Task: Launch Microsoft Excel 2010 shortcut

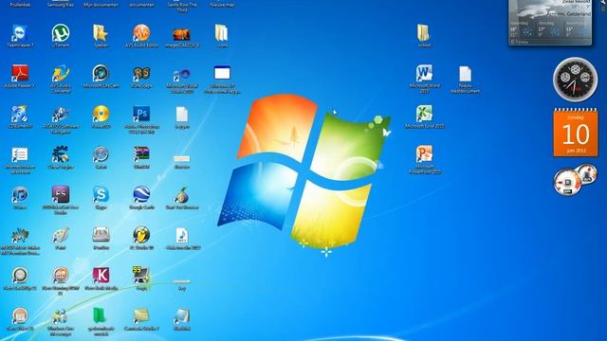Action: [x=424, y=115]
